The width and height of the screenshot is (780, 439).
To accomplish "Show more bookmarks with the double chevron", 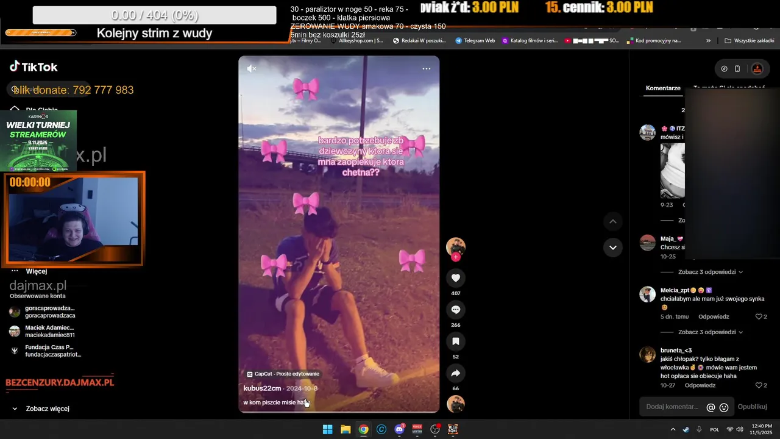I will point(708,41).
